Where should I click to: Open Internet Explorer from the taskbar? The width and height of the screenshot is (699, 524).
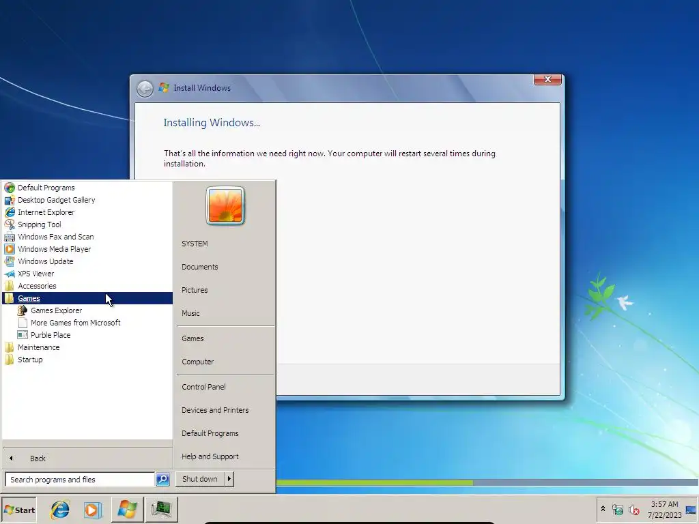60,509
